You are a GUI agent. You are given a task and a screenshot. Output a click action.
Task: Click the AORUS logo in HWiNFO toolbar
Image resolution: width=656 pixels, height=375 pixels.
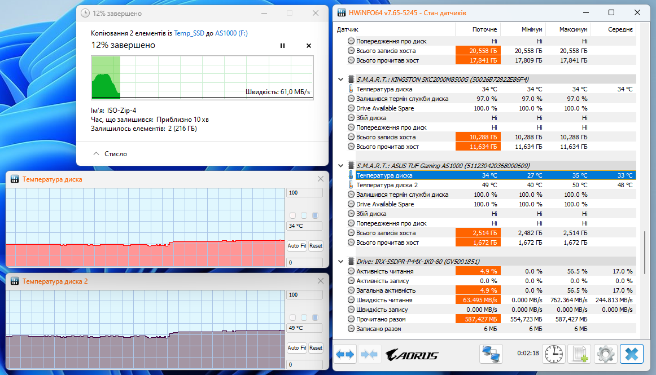pos(412,355)
